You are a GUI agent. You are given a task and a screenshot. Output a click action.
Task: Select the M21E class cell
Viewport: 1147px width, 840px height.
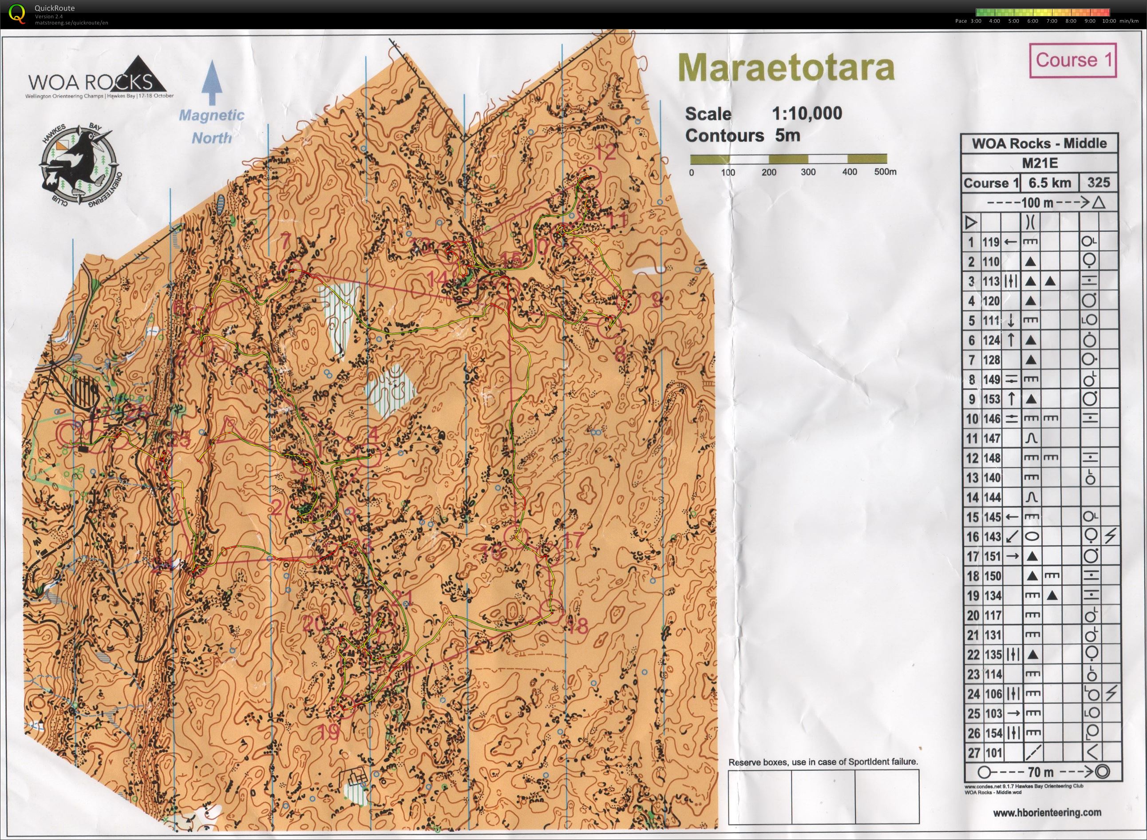click(1039, 163)
